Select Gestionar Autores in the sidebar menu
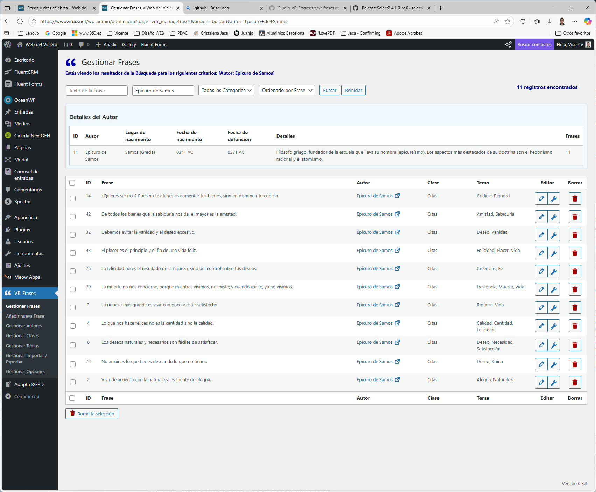This screenshot has width=596, height=492. coord(23,326)
